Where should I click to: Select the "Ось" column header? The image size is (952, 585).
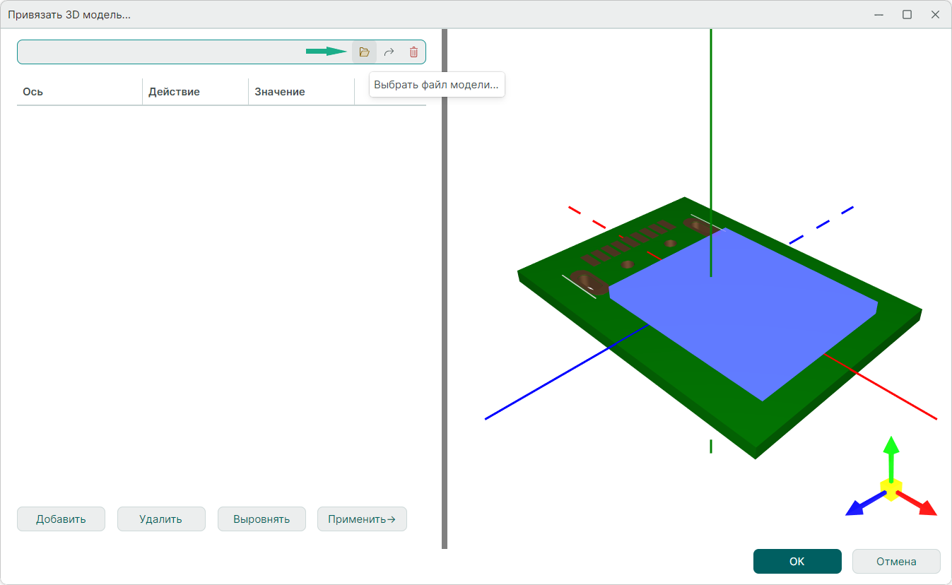pyautogui.click(x=79, y=92)
